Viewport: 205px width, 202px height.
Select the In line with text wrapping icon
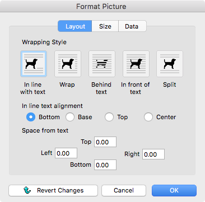coord(34,64)
